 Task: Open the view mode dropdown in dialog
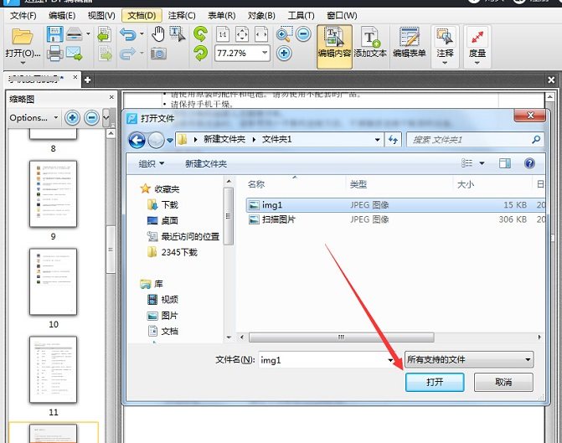tap(482, 163)
